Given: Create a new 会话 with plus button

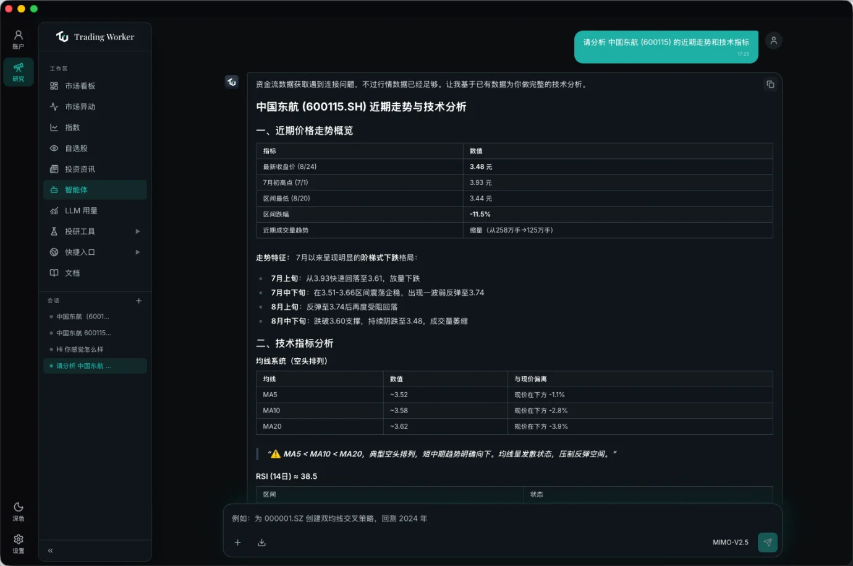Looking at the screenshot, I should tap(138, 301).
